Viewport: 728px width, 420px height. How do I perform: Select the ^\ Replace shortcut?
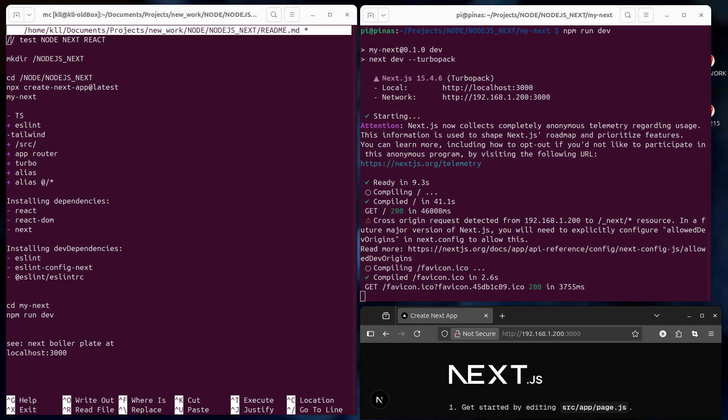click(140, 410)
